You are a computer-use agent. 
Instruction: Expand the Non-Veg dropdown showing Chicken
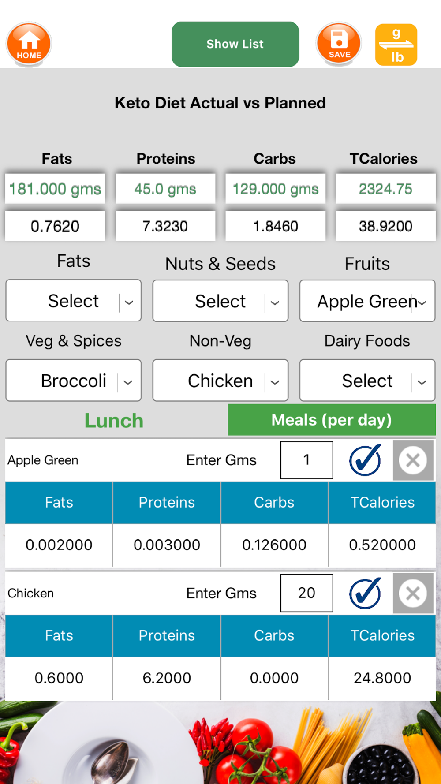(220, 381)
